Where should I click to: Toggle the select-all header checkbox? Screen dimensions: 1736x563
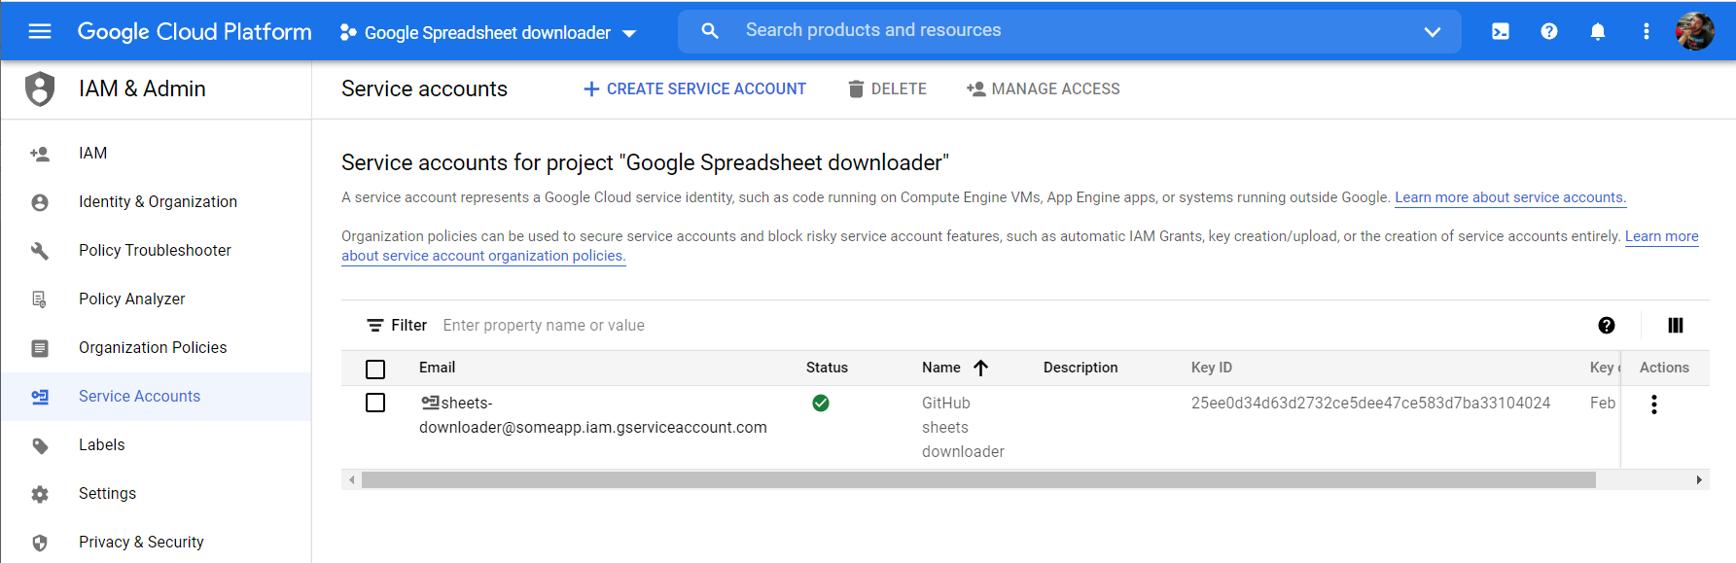pyautogui.click(x=375, y=369)
